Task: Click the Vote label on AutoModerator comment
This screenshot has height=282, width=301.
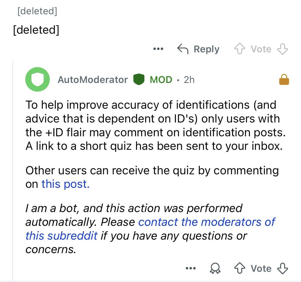Action: (x=261, y=268)
